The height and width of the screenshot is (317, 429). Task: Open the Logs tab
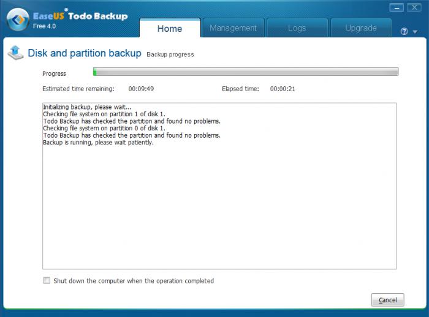coord(297,28)
